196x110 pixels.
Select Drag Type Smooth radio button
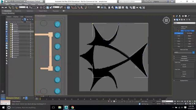pos(181,74)
